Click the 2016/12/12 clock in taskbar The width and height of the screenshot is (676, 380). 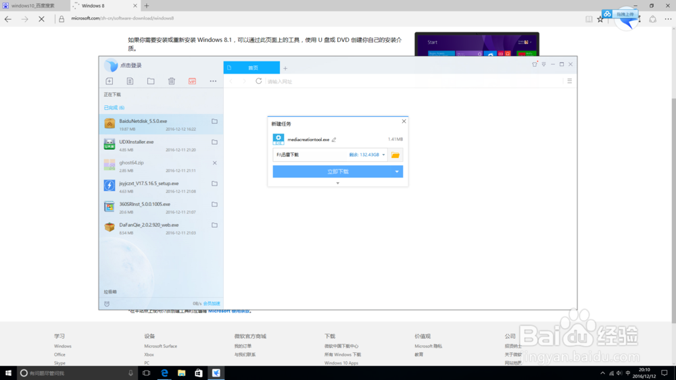tap(644, 373)
